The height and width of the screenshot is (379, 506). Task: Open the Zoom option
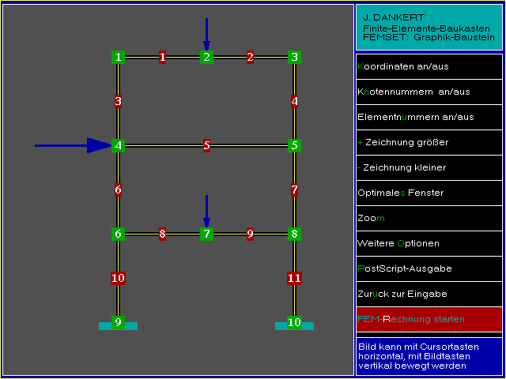(429, 218)
